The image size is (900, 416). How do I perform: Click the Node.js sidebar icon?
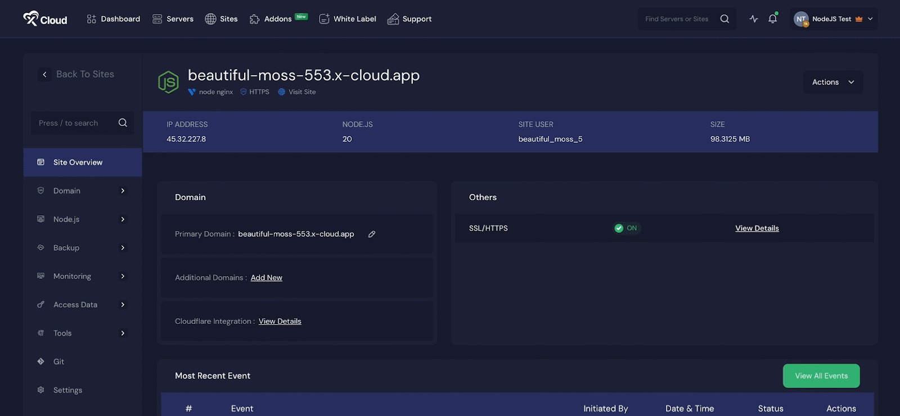click(40, 219)
